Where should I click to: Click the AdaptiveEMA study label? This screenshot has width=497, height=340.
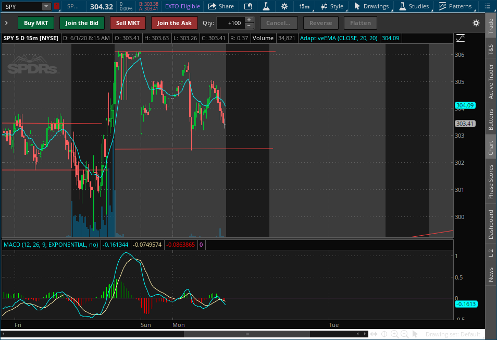click(x=339, y=38)
